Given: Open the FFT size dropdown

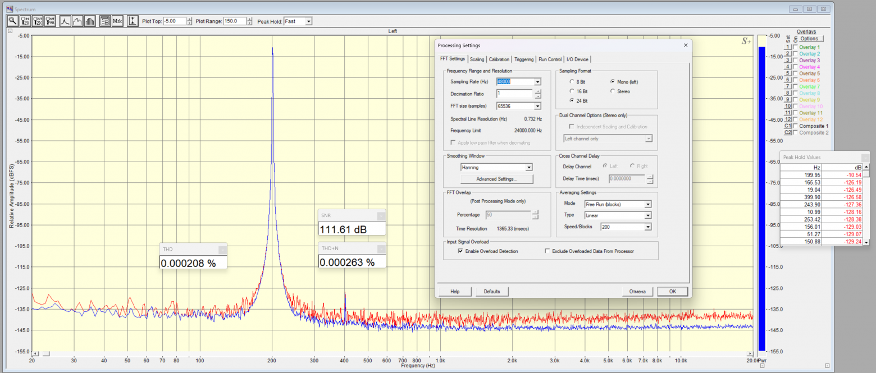Looking at the screenshot, I should coord(537,106).
